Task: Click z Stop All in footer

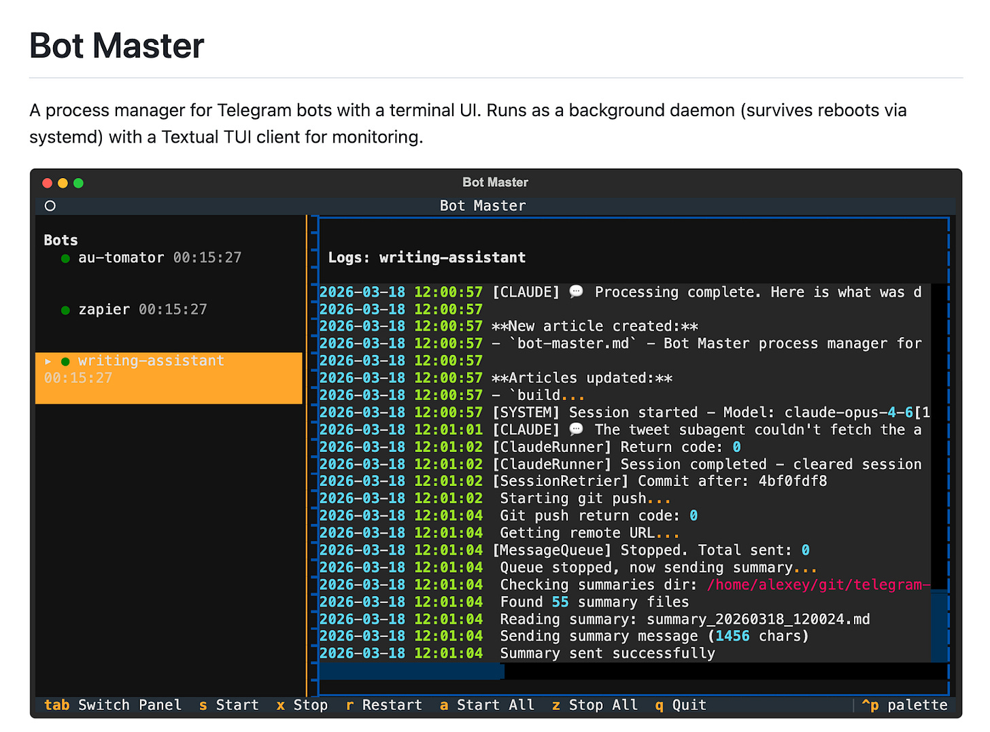Action: (595, 705)
